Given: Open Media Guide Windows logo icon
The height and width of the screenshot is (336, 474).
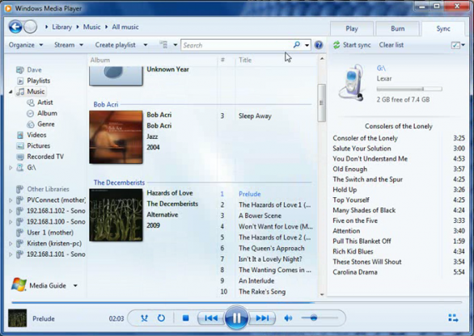Looking at the screenshot, I should 19,284.
